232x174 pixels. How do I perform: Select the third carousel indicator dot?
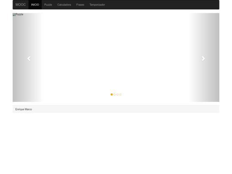click(117, 95)
